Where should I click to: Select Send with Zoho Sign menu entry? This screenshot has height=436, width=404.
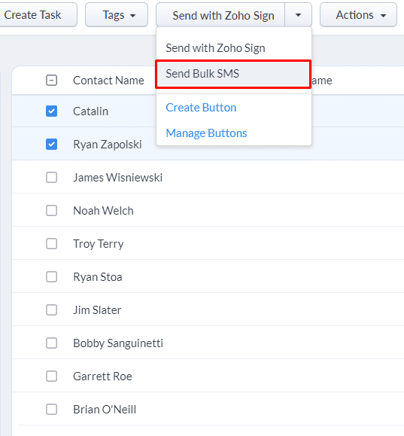click(215, 48)
